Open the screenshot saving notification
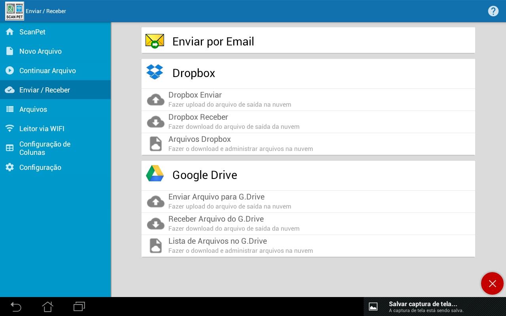506x316 pixels. click(x=435, y=307)
